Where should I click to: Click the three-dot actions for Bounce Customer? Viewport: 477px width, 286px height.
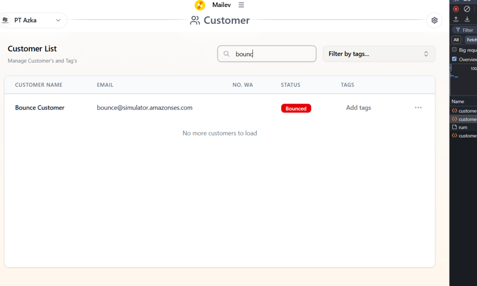point(418,108)
